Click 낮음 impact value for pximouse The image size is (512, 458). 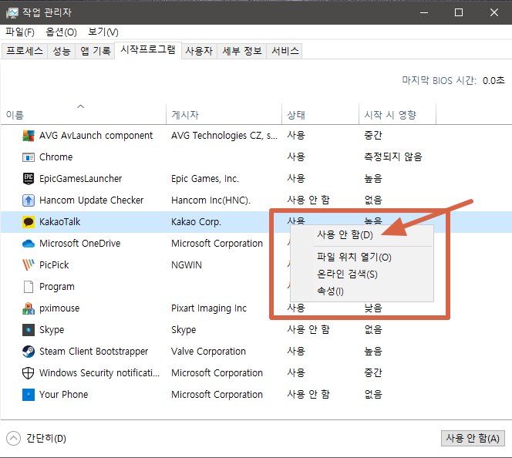tap(373, 308)
